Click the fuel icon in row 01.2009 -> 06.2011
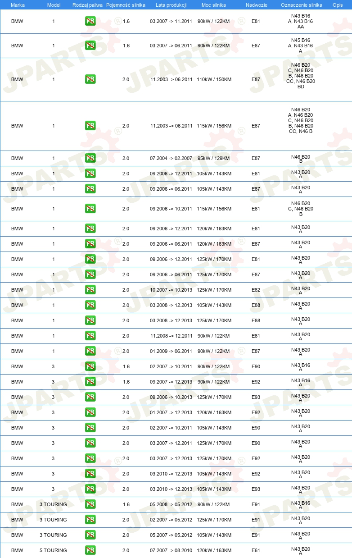 [x=90, y=351]
